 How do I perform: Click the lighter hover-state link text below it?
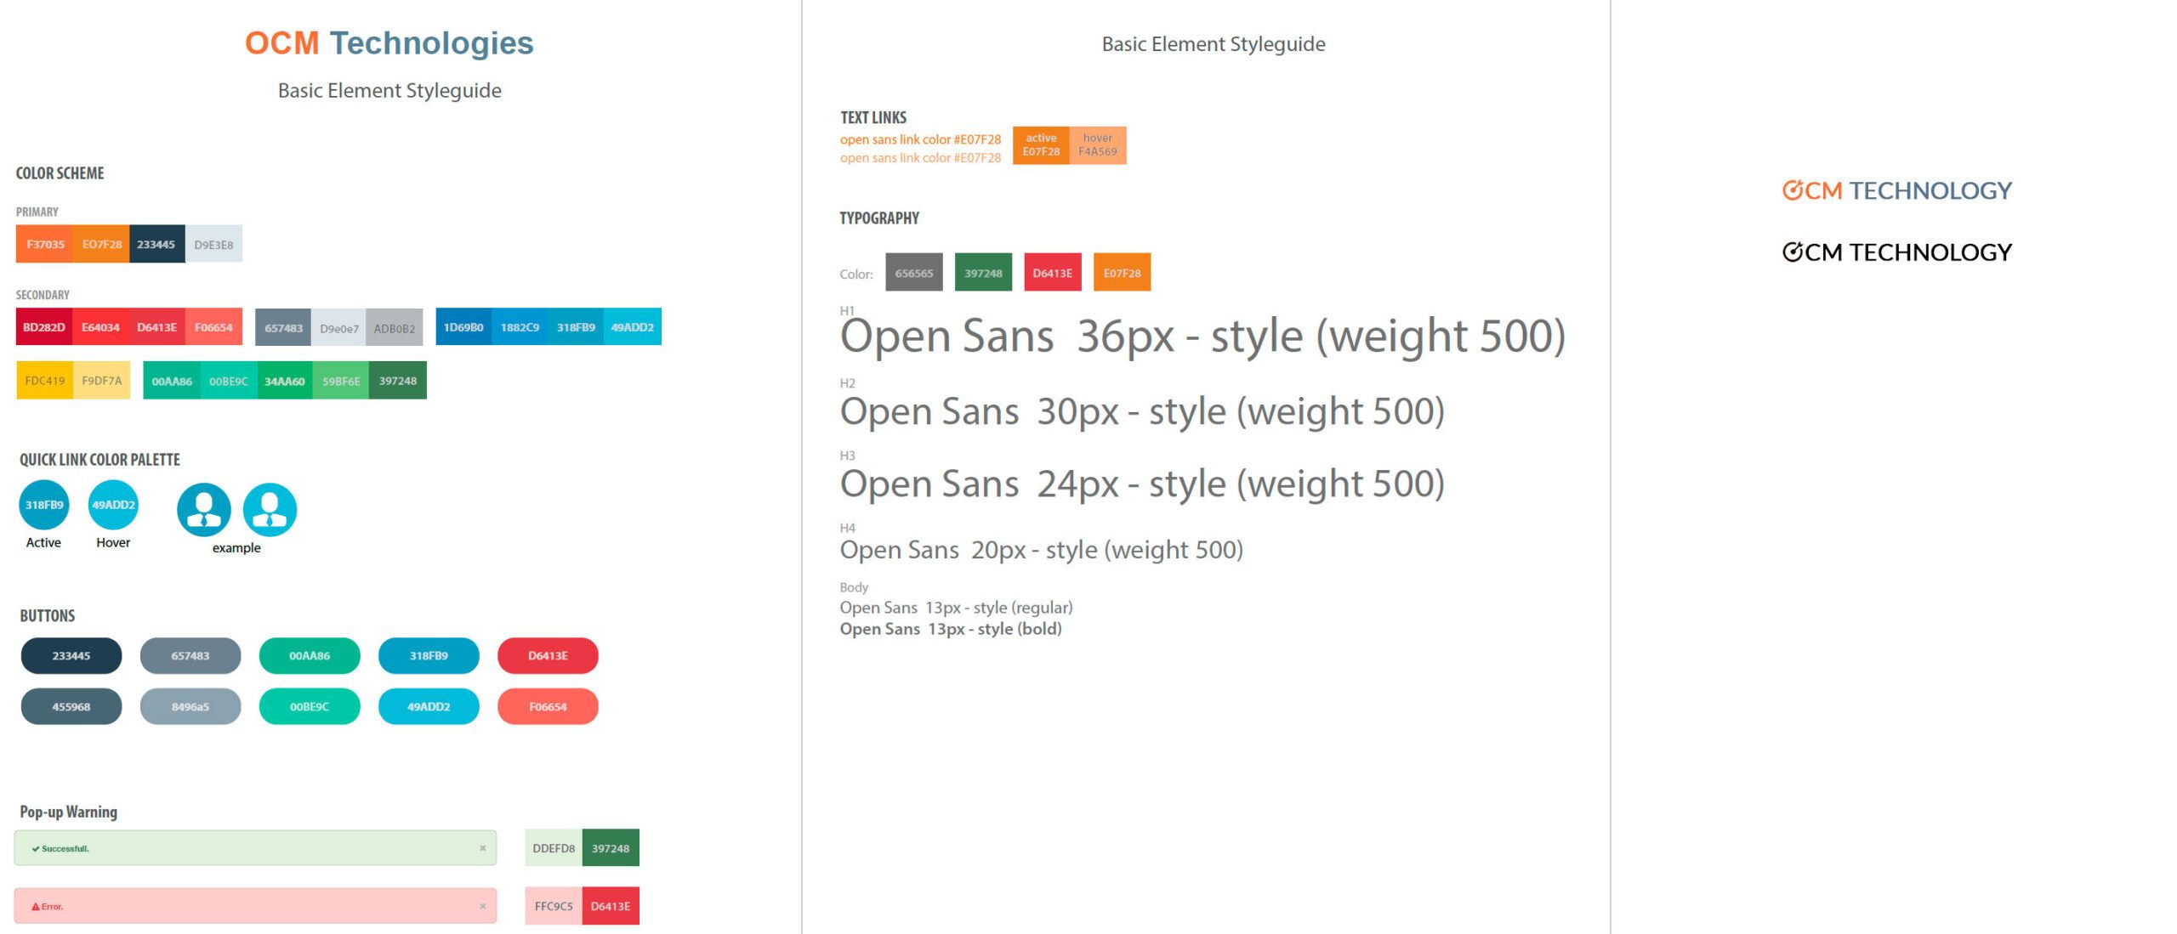click(x=920, y=157)
